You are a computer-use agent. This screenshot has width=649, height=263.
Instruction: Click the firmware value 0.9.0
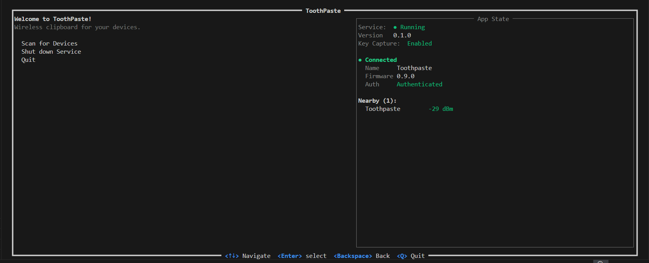[405, 76]
